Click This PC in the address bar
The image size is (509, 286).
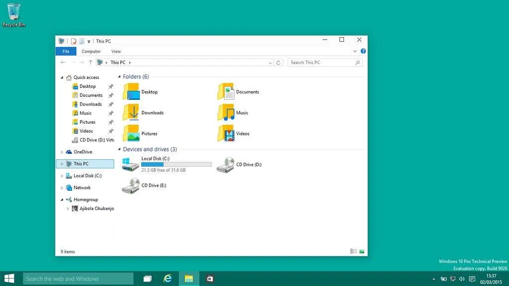(x=118, y=62)
